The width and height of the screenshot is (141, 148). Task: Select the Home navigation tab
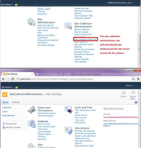5,102
